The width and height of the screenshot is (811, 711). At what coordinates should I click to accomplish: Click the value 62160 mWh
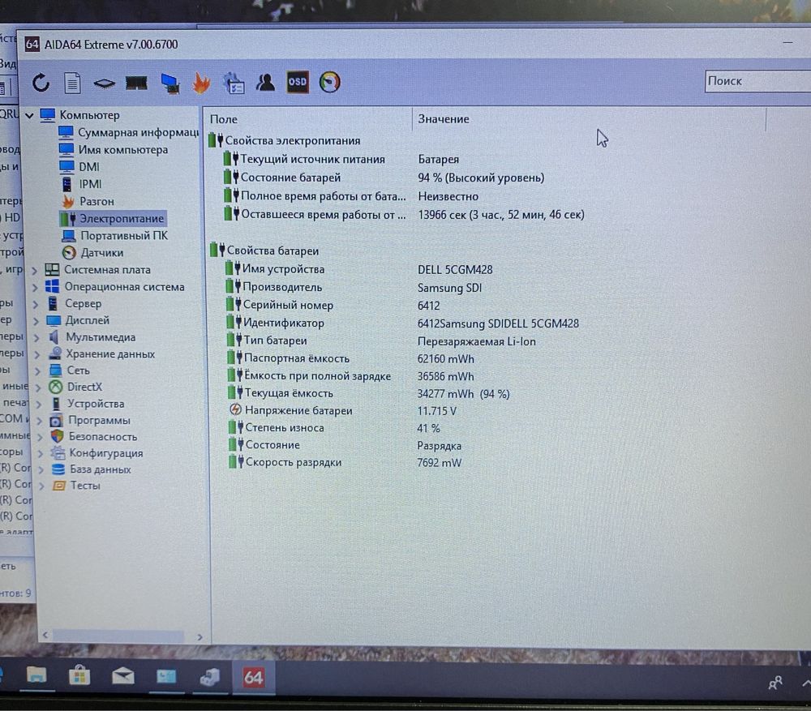coord(446,358)
